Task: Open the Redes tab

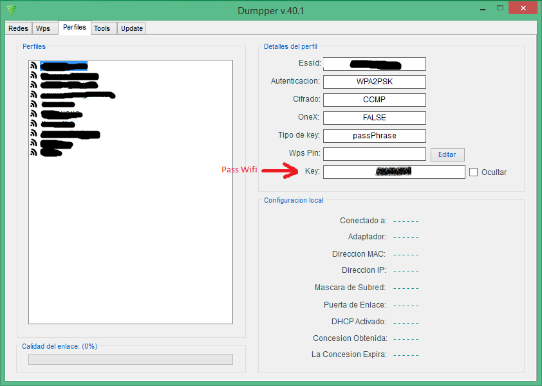Action: point(18,28)
